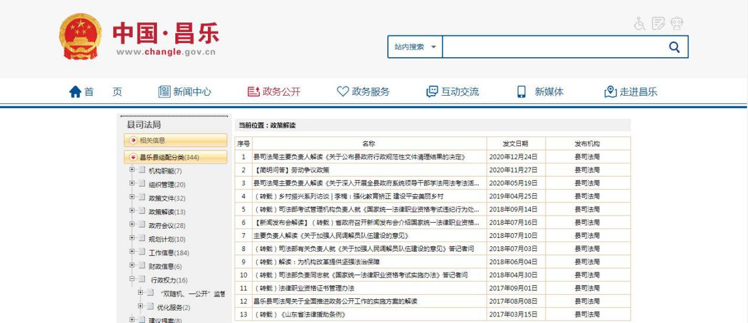Click the document icon beside 财政信息

coord(142,266)
